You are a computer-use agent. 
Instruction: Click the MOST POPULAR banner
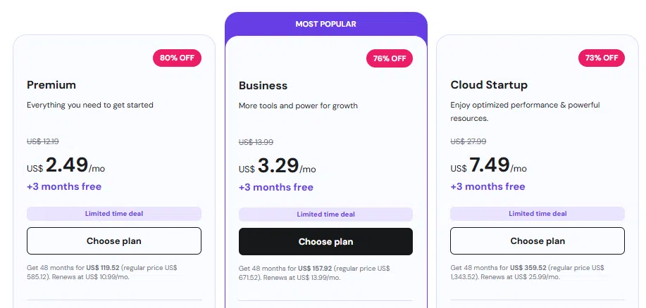pyautogui.click(x=325, y=24)
